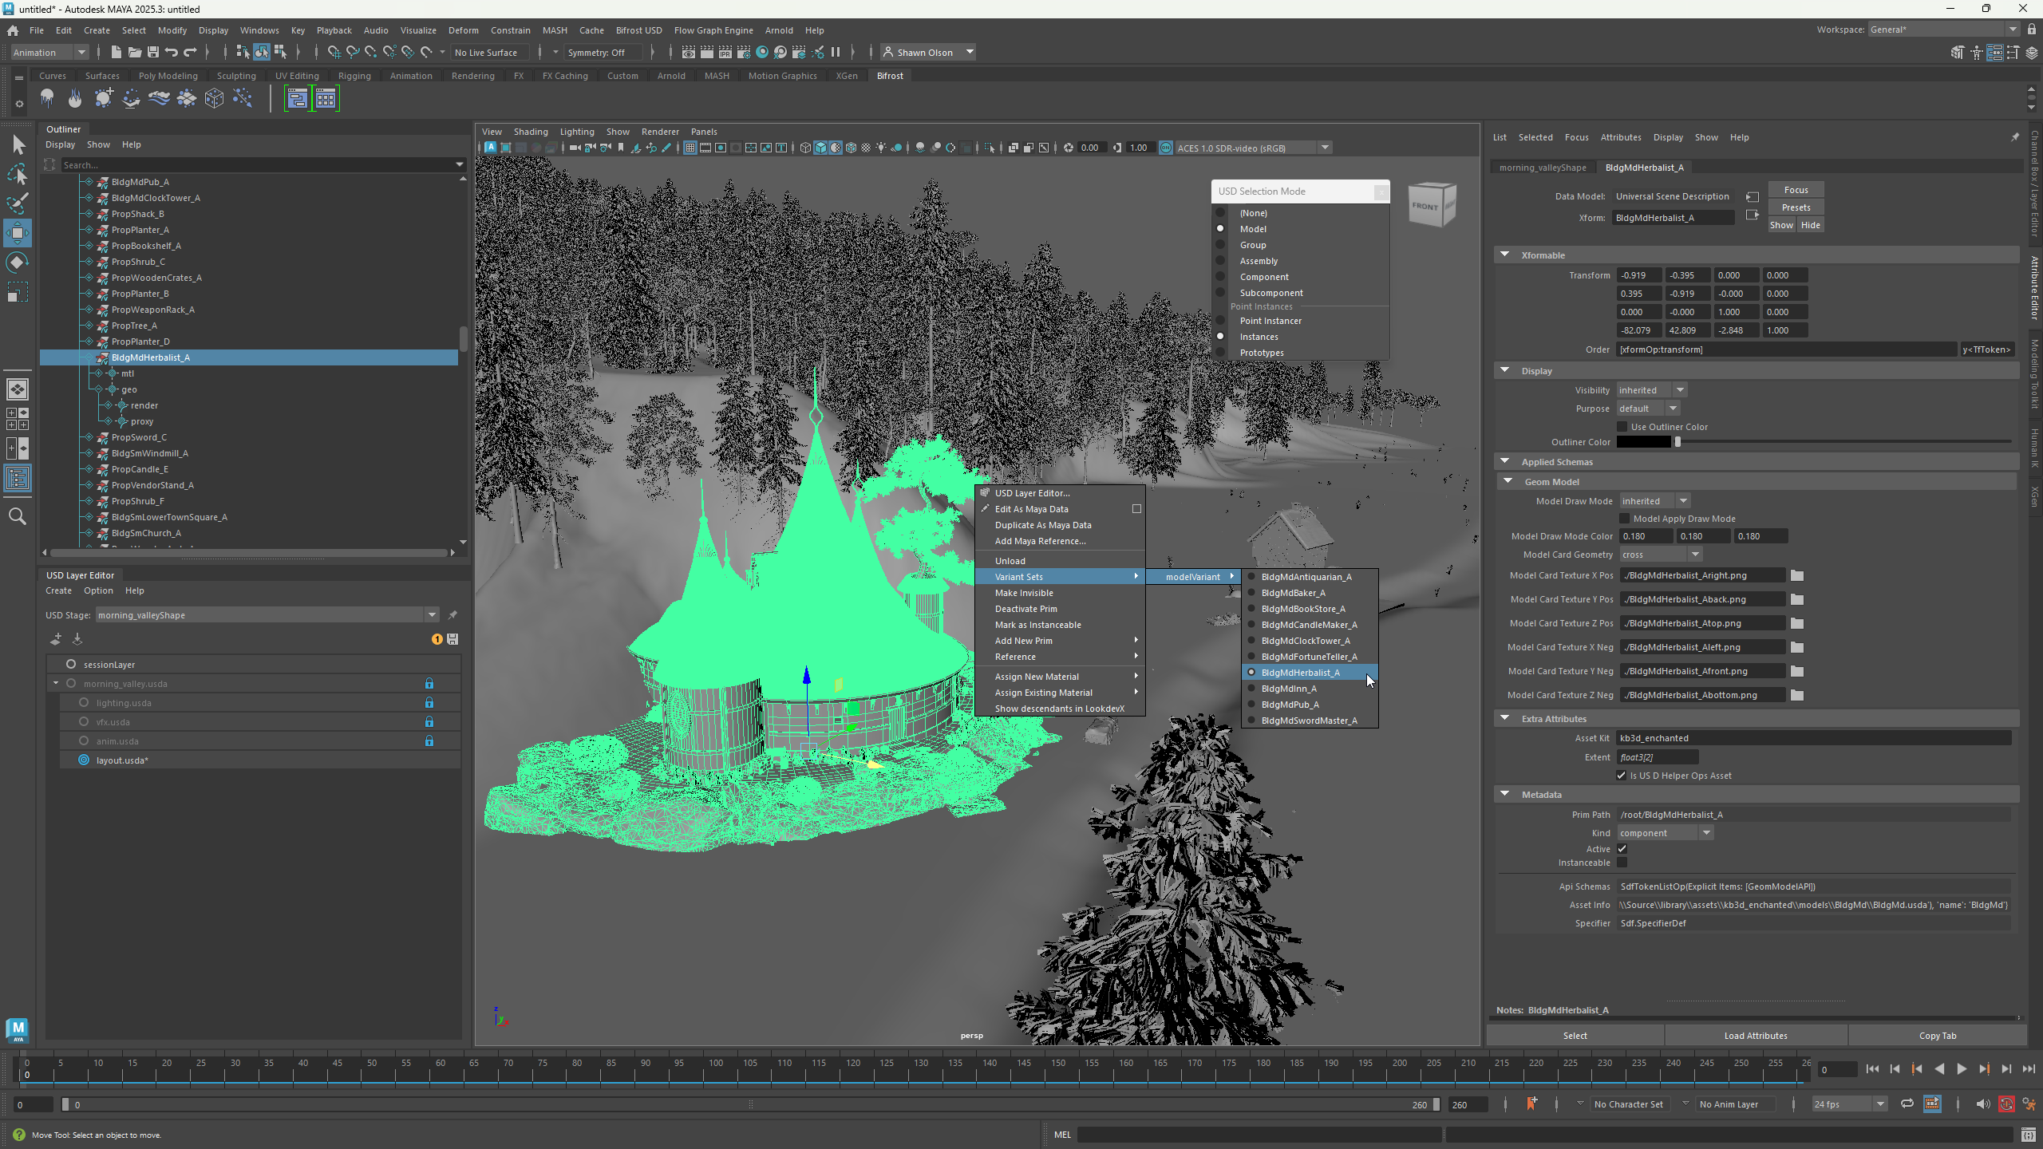Click the Render current frame clapboard icon
The width and height of the screenshot is (2043, 1149).
(707, 52)
